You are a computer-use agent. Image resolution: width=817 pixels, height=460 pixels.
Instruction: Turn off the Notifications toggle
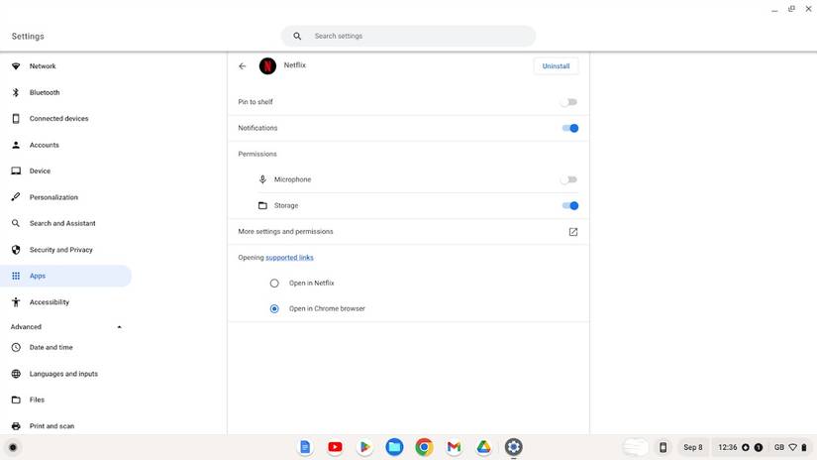[569, 128]
